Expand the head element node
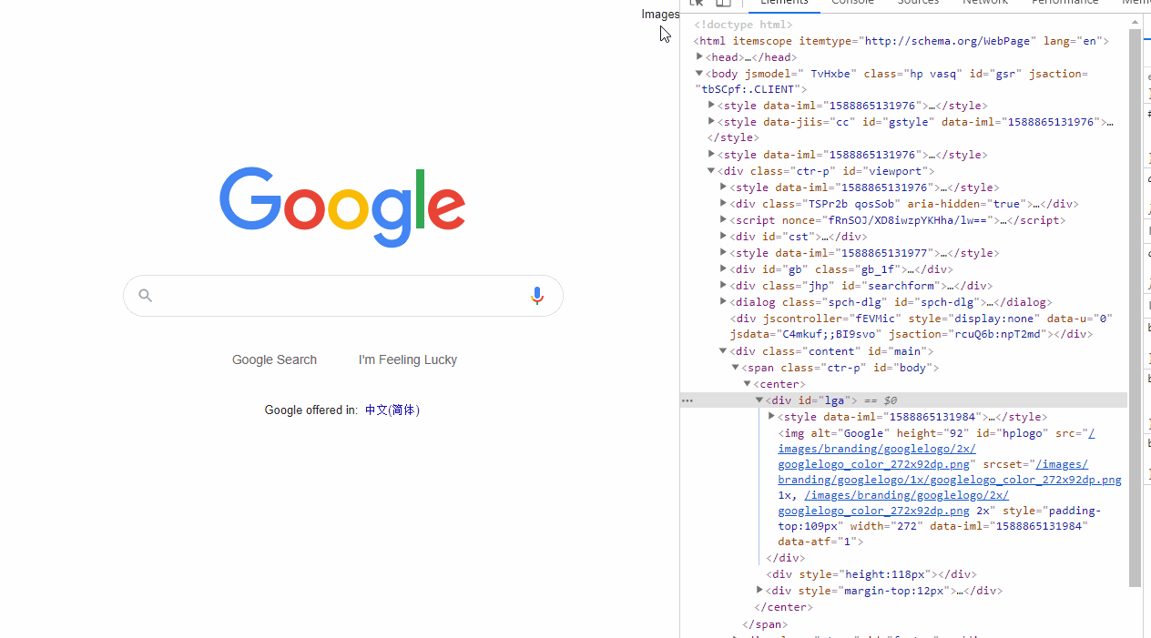 [699, 56]
